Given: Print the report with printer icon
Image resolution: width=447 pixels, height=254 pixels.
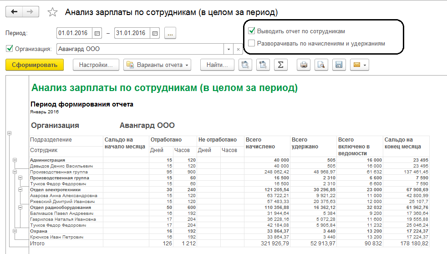Looking at the screenshot, I should tap(304, 65).
